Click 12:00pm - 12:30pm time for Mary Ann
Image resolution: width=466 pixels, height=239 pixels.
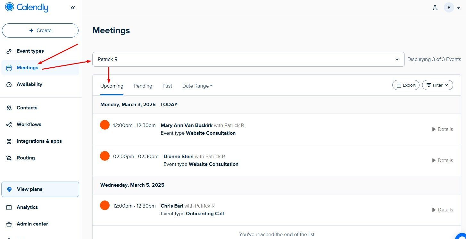pyautogui.click(x=134, y=125)
